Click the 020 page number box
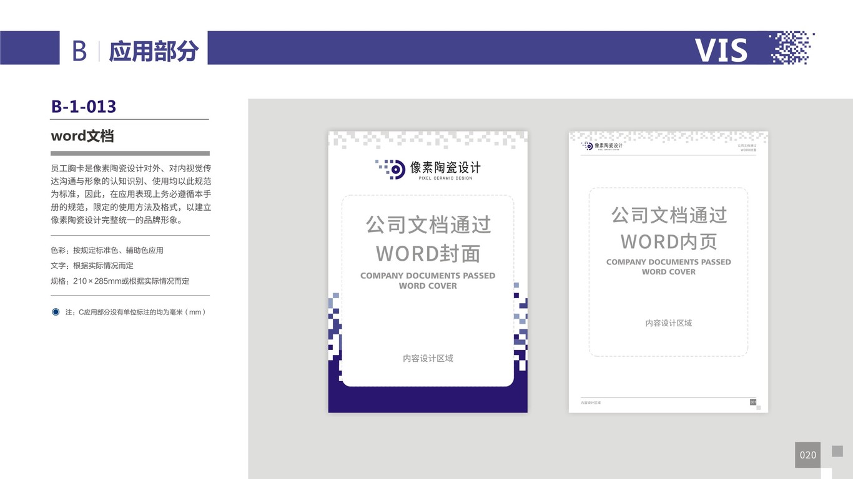Viewport: 853px width, 479px height. [807, 455]
